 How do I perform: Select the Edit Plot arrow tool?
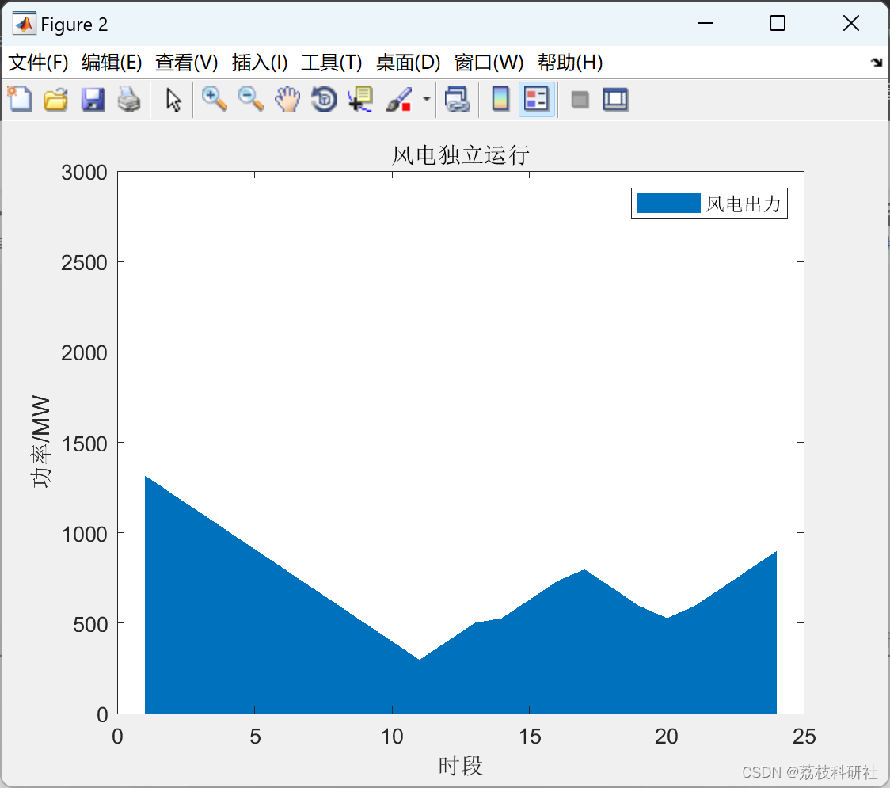pos(173,99)
